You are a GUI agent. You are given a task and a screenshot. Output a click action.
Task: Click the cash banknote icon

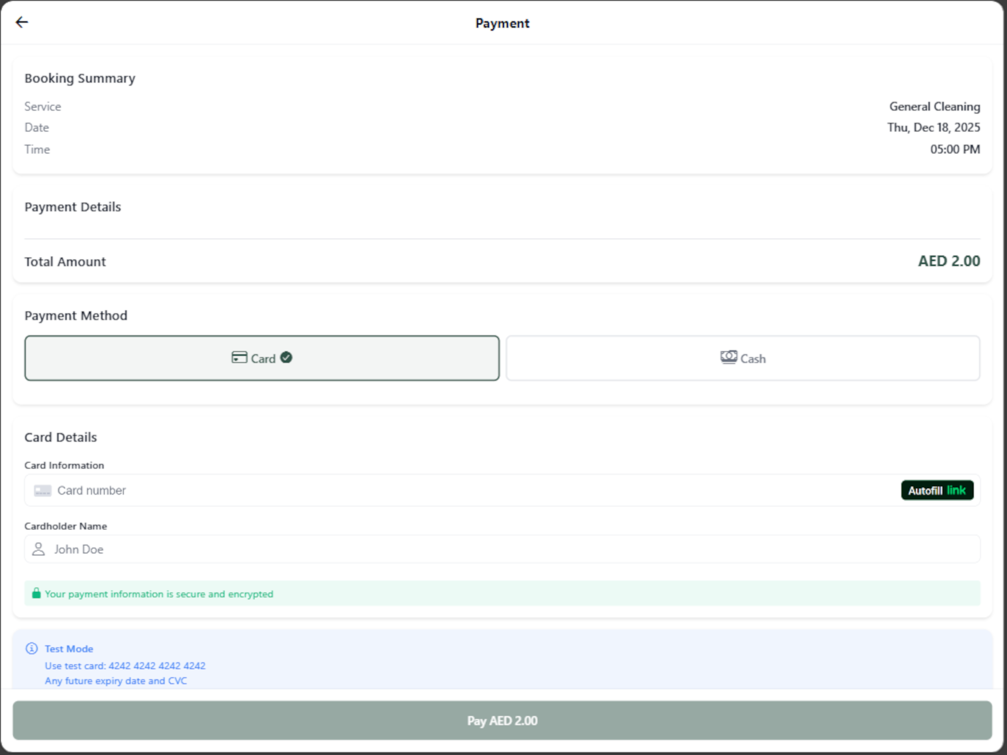[x=728, y=357]
